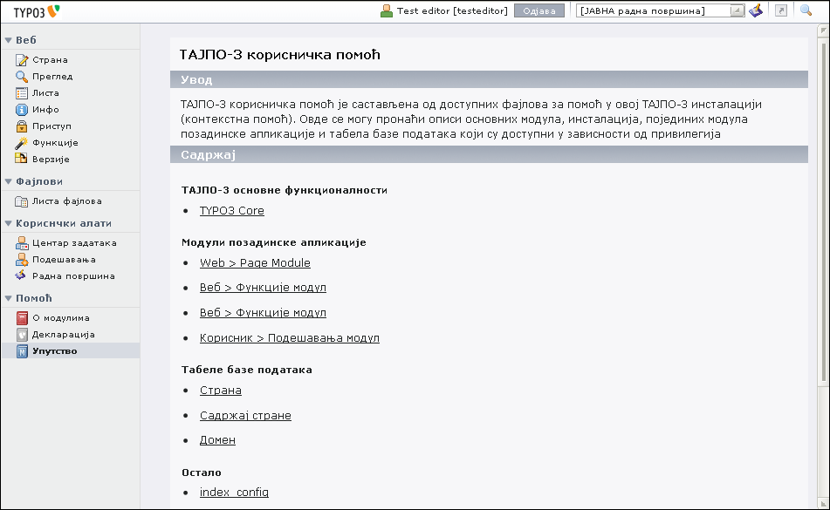This screenshot has width=830, height=510.
Task: Click the Упутство manual icon
Action: (x=22, y=351)
